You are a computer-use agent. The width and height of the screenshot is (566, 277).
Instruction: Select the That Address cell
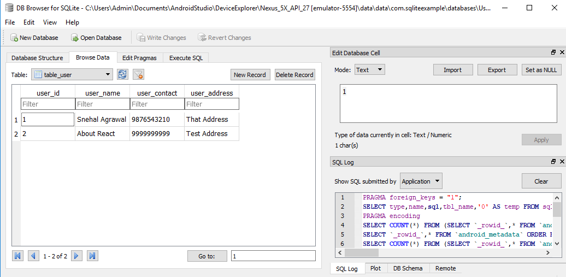pos(212,120)
